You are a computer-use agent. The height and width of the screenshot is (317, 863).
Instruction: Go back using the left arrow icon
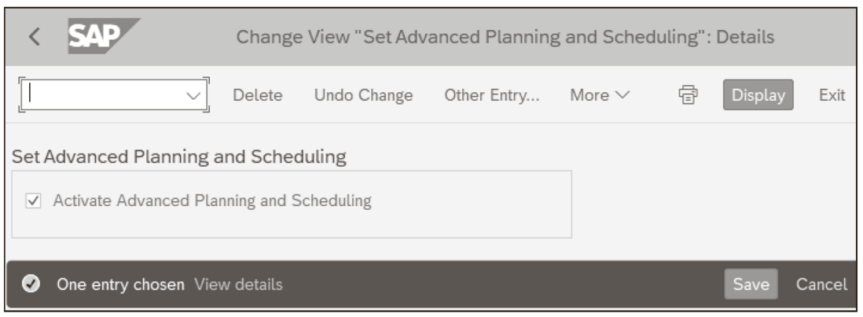click(34, 37)
